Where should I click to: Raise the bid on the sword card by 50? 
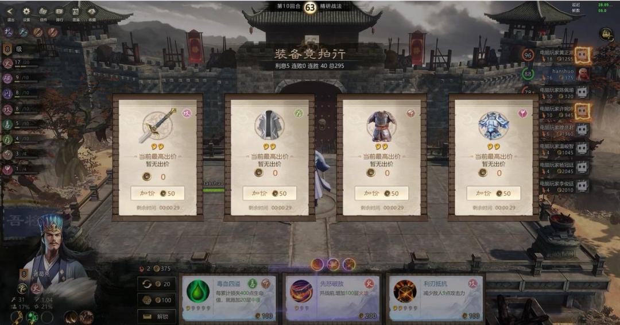point(157,194)
